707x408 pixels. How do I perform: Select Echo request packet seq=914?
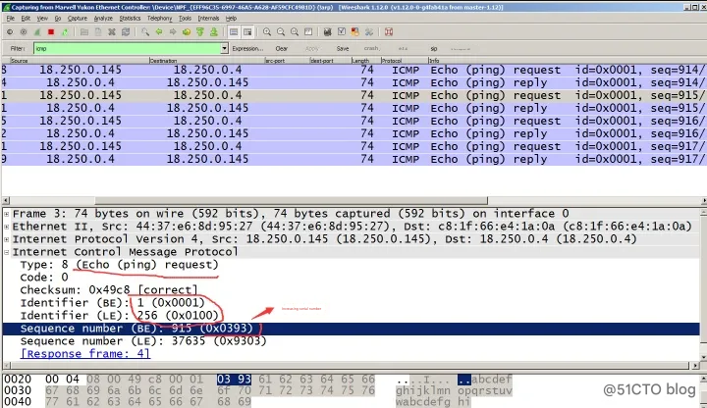(x=353, y=70)
